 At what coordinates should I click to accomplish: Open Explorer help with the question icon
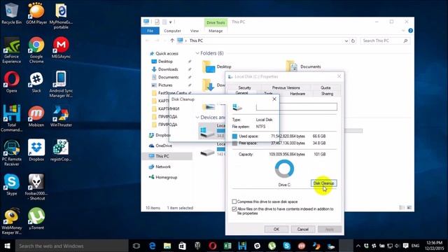411,31
